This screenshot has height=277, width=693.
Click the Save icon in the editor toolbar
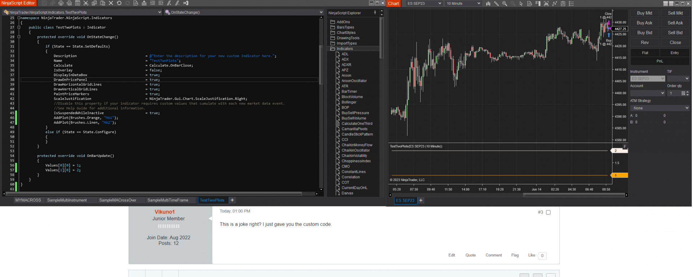[44, 3]
